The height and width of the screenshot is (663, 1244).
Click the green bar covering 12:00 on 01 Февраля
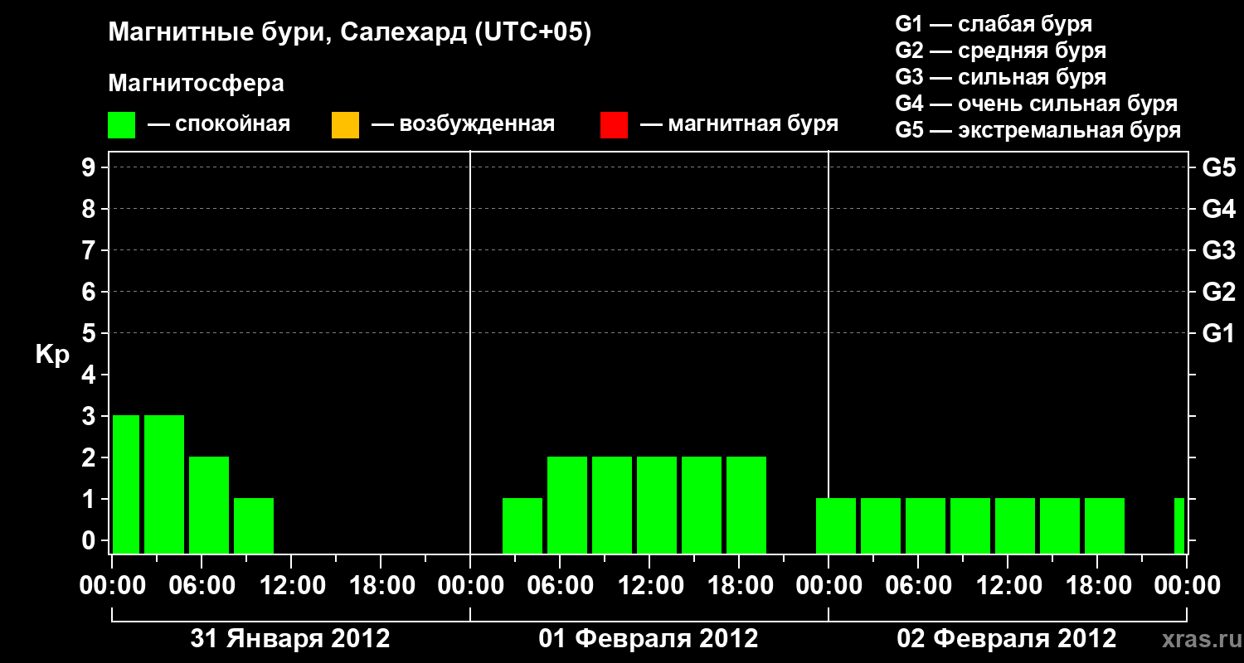point(657,505)
